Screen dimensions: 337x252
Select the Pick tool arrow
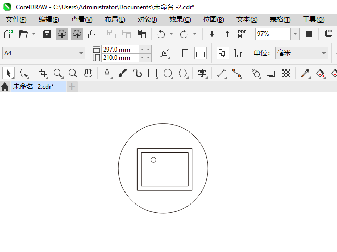point(8,73)
